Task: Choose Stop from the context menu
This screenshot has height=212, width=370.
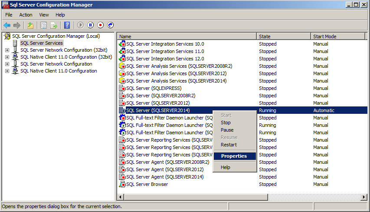Action: (235, 123)
